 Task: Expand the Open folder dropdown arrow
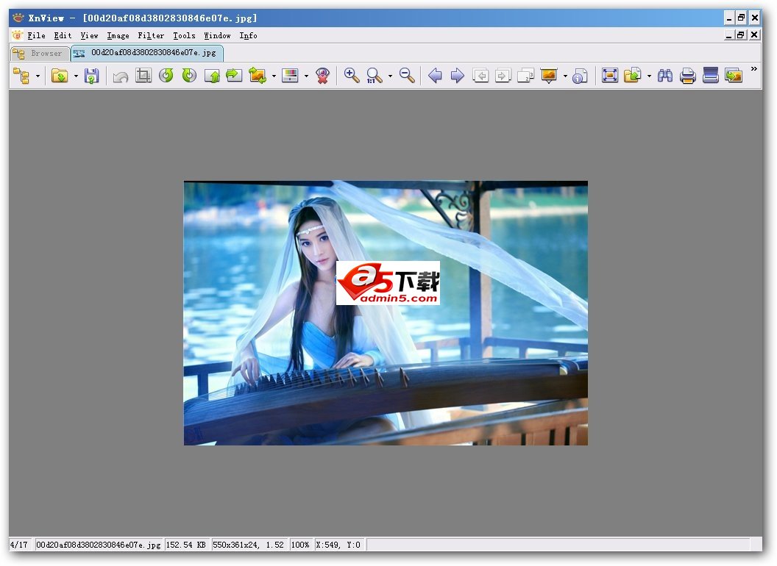point(76,76)
